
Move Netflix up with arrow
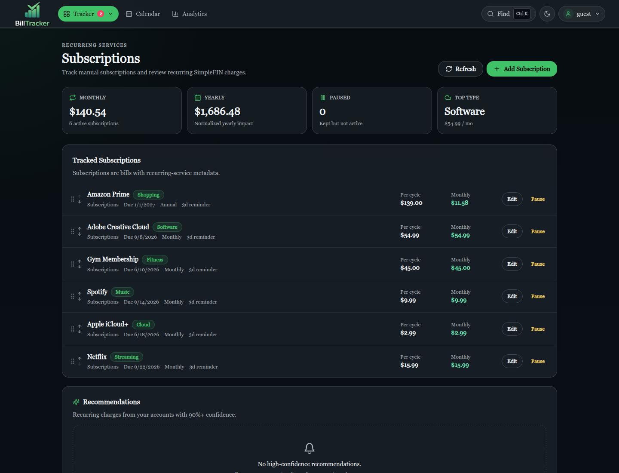pos(80,359)
